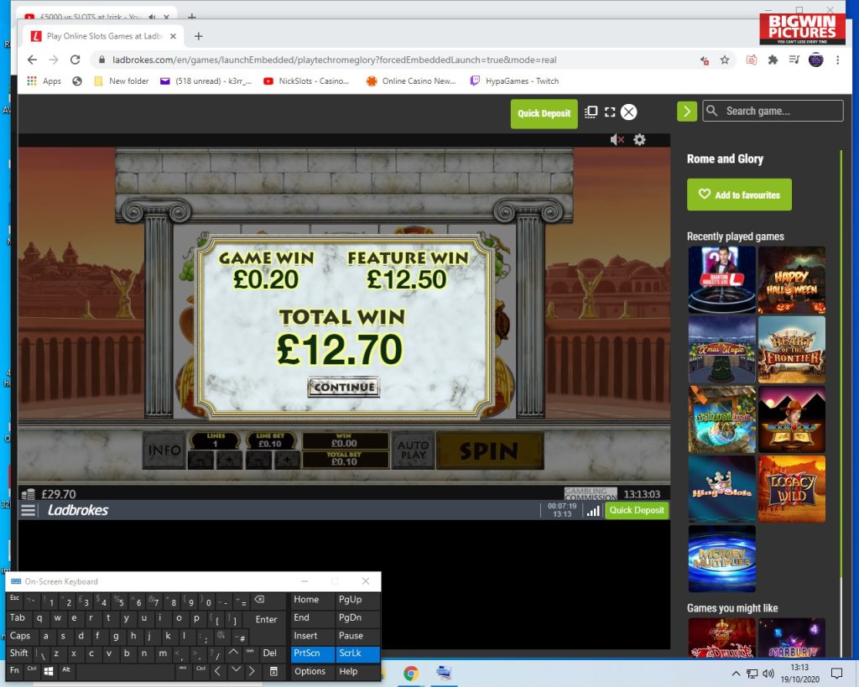The width and height of the screenshot is (859, 687).
Task: Open the King of Slots thumbnail
Action: [722, 489]
